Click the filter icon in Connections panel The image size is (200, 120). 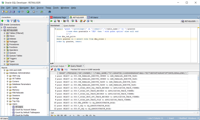[11, 21]
